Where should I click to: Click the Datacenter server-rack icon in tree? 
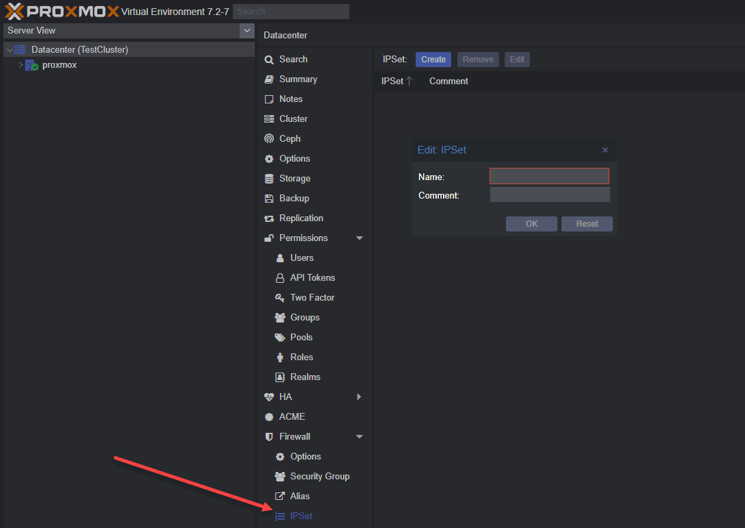pyautogui.click(x=20, y=49)
